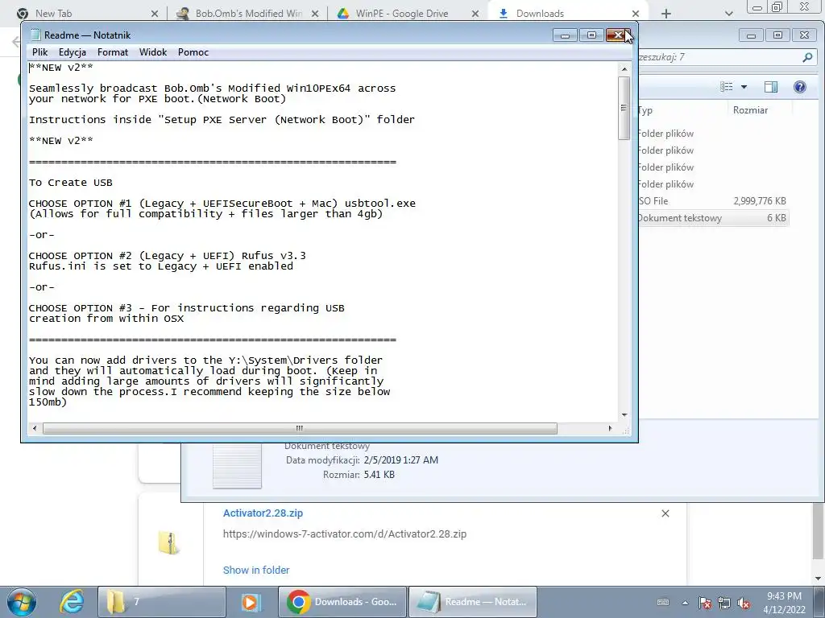
Task: Open the Edycja menu in Notepad
Action: [72, 52]
